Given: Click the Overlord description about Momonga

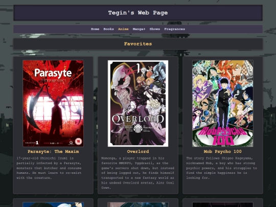Looking at the screenshot, I should pos(137,173).
